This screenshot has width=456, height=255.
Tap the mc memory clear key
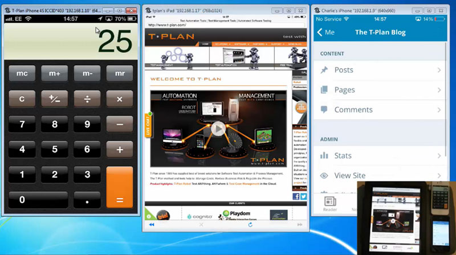pyautogui.click(x=22, y=73)
